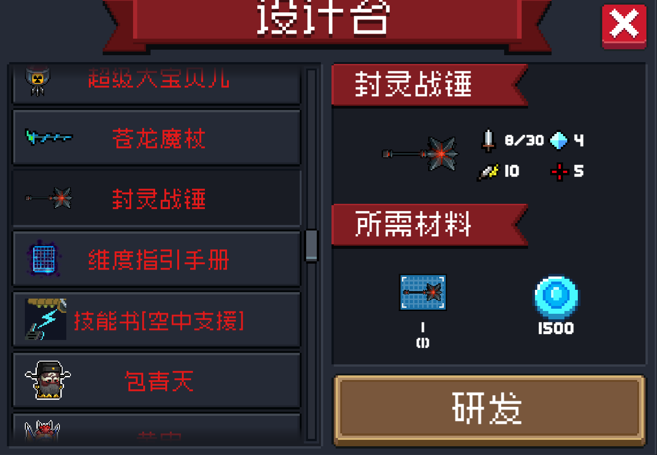
Task: Click the blue gem currency 1500 icon
Action: [x=556, y=298]
